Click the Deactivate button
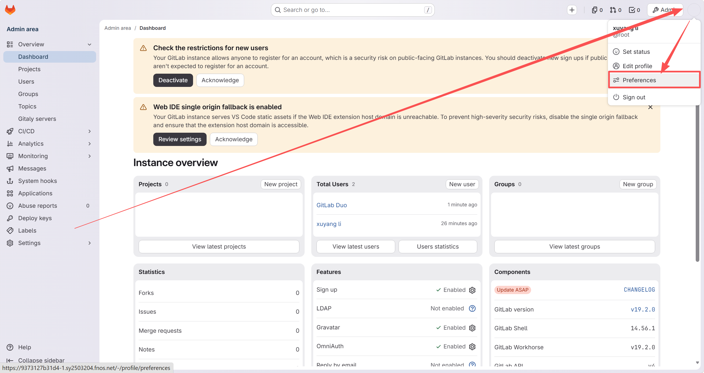The height and width of the screenshot is (373, 704). pos(173,80)
